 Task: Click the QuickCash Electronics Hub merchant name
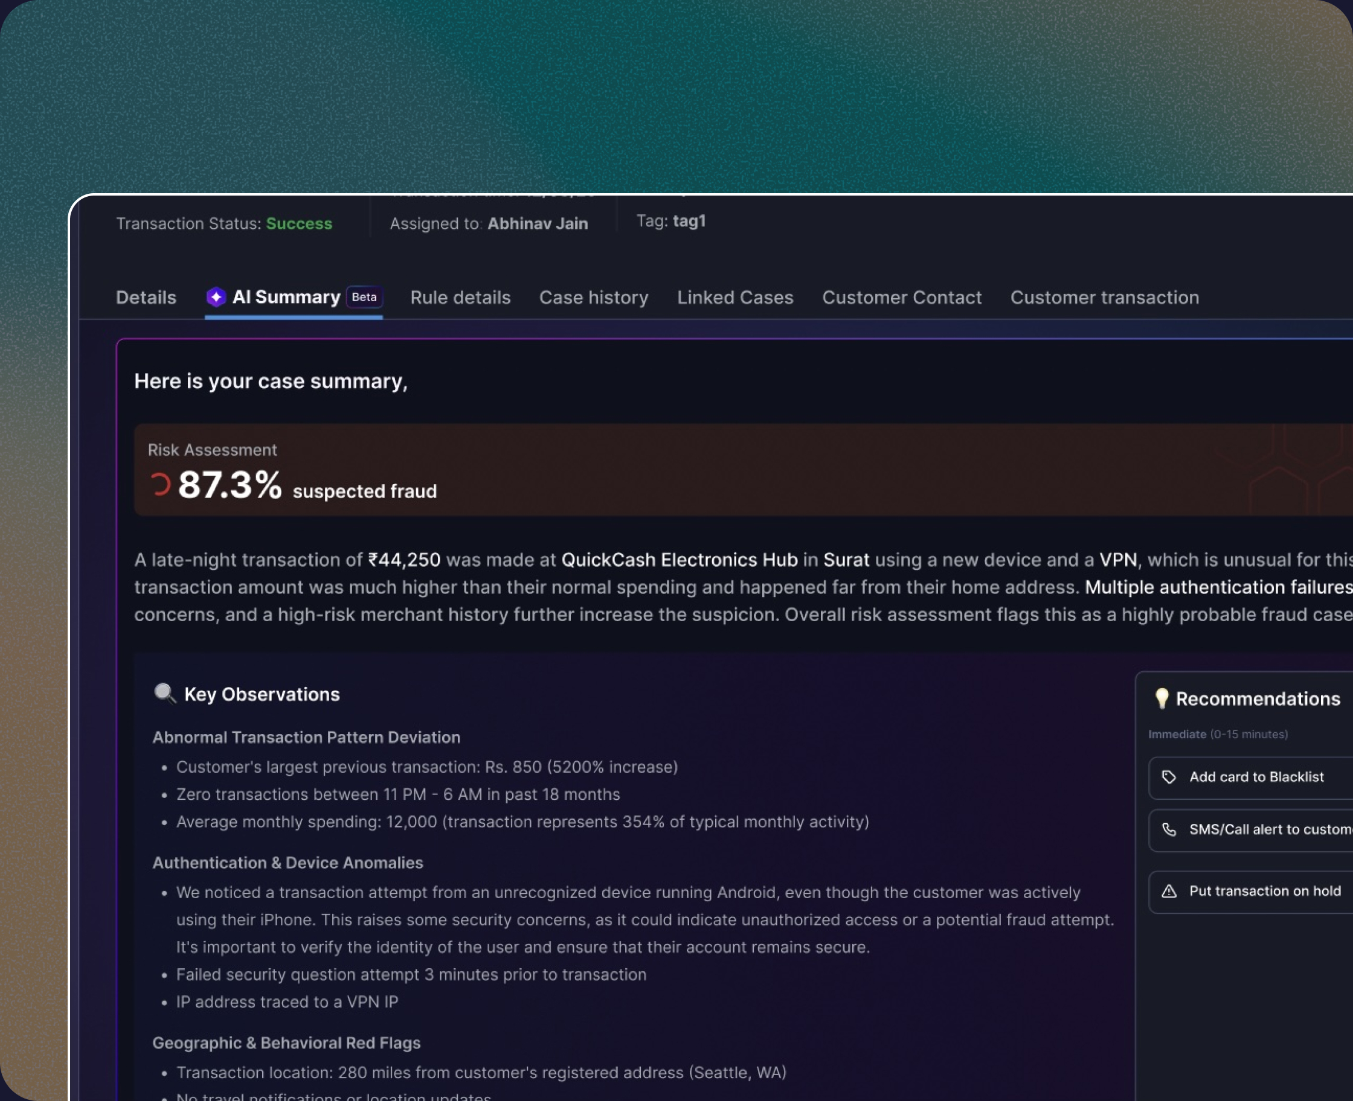point(679,560)
